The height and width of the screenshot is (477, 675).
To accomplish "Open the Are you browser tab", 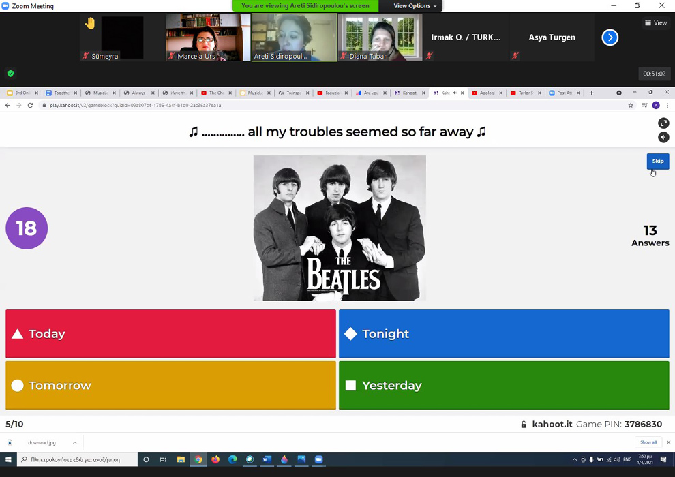I will tap(370, 93).
